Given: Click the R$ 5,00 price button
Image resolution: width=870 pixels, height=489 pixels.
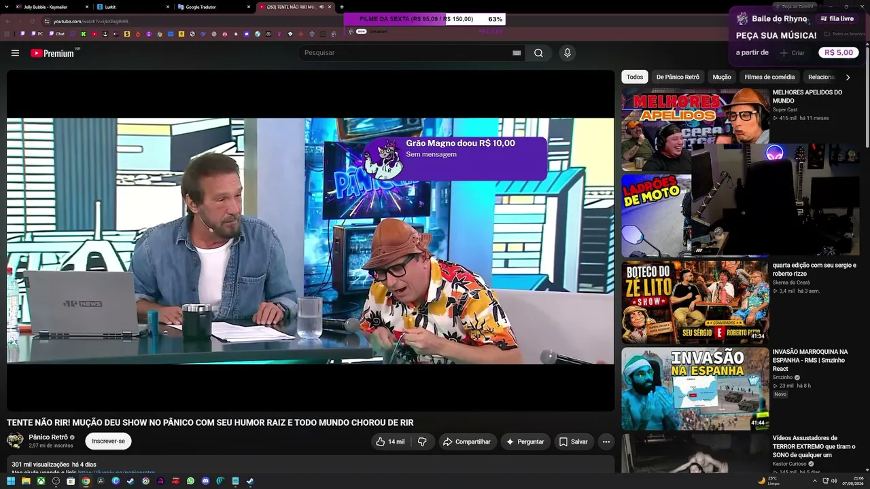Looking at the screenshot, I should pos(839,52).
